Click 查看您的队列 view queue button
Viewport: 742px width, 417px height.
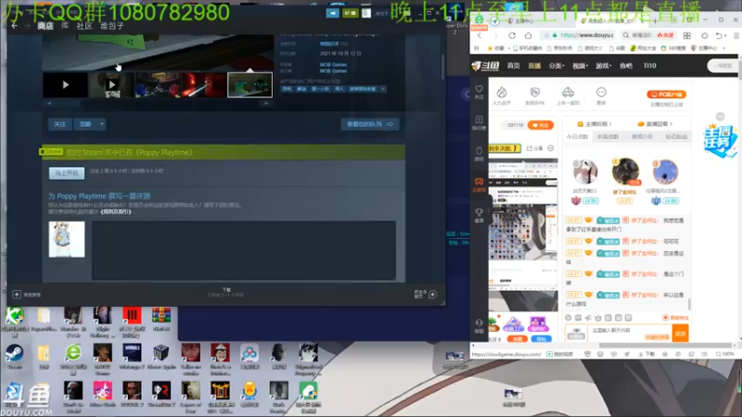(x=370, y=124)
